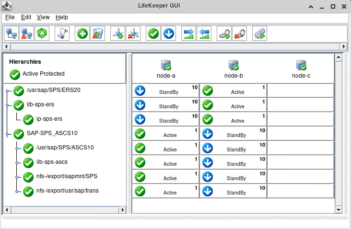The image size is (351, 229).
Task: Click the Delete Resource Hierarchy trash icon
Action: [x=98, y=34]
